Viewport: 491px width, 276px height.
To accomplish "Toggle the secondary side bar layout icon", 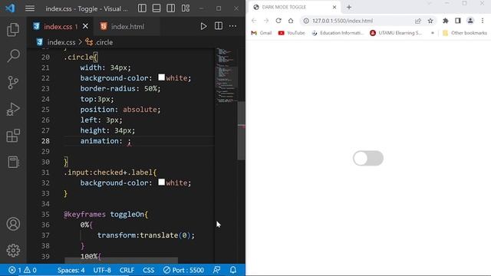I will (x=170, y=8).
